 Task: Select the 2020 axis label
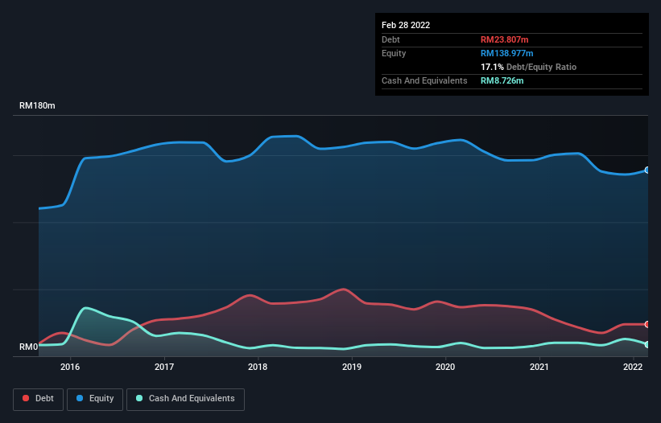coord(445,367)
